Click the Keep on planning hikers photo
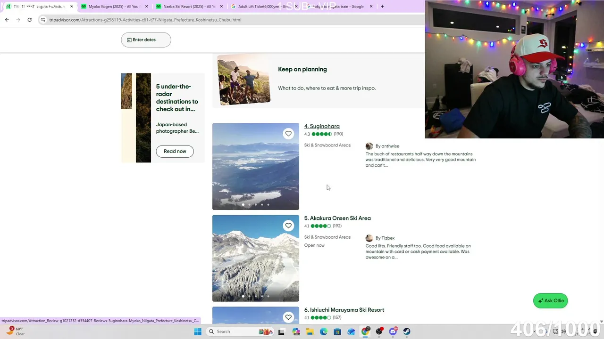 [243, 79]
